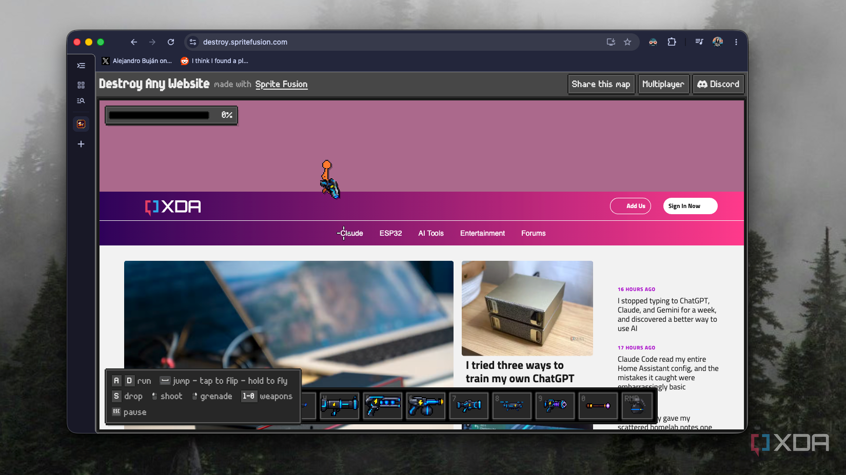This screenshot has height=475, width=846.
Task: Select weapon slot 6 gun
Action: [426, 405]
